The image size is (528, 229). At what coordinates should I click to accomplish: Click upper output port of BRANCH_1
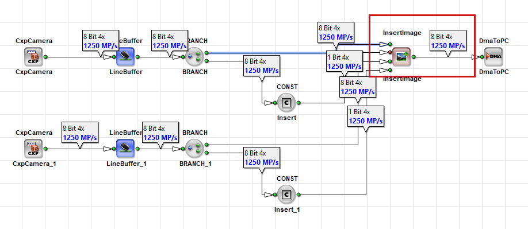click(x=206, y=145)
